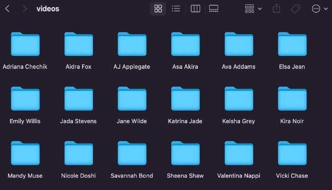332x190 pixels.
Task: Select the Keisha Grey folder icon
Action: click(x=239, y=99)
